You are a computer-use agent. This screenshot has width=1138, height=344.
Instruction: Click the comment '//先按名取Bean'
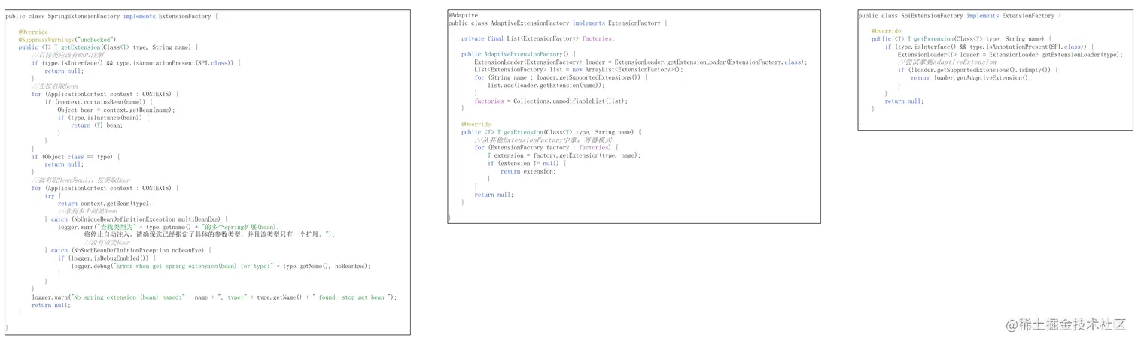[55, 86]
